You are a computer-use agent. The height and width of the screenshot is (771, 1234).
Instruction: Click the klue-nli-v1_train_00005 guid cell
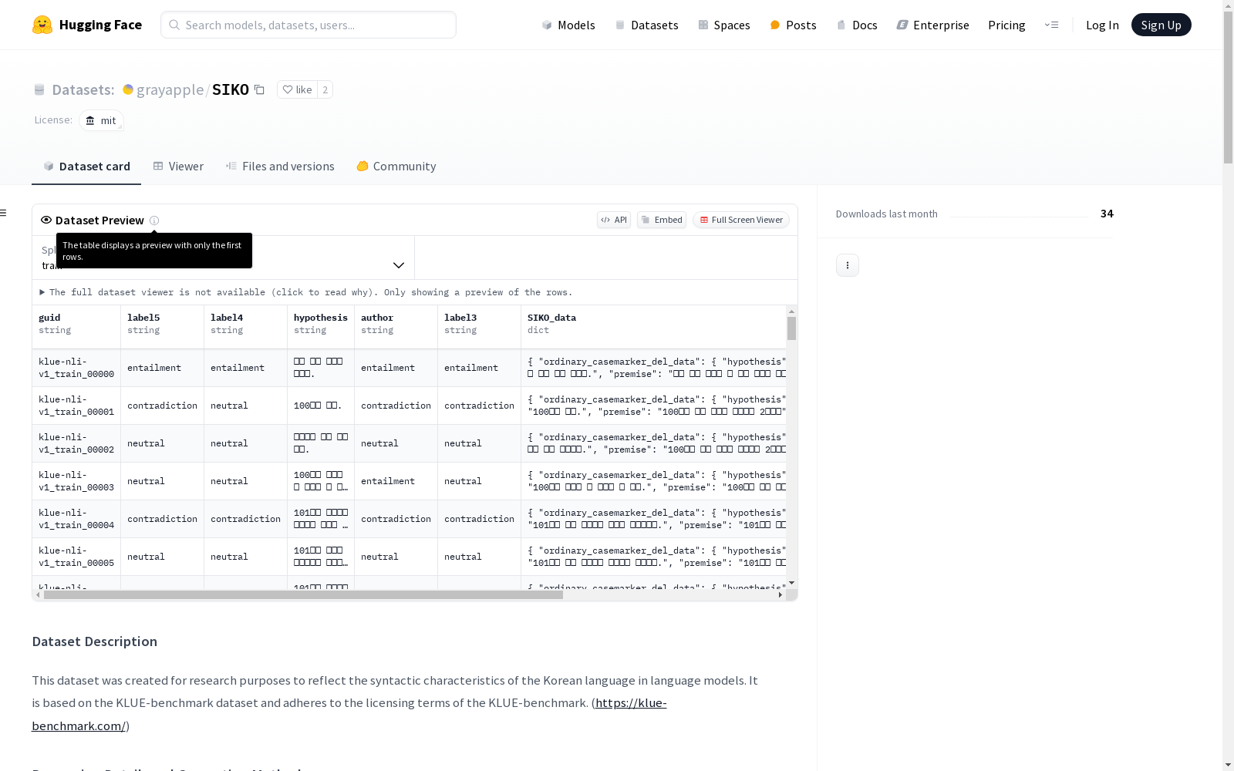(x=76, y=557)
